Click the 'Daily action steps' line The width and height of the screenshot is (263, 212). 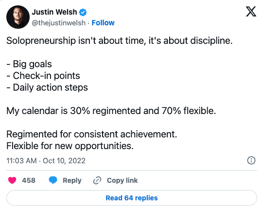click(47, 88)
